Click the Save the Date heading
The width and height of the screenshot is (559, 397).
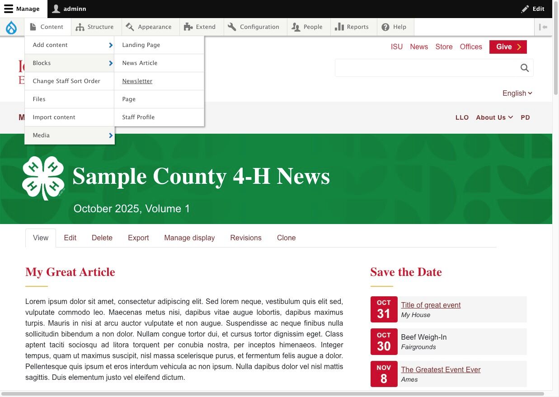pos(406,272)
